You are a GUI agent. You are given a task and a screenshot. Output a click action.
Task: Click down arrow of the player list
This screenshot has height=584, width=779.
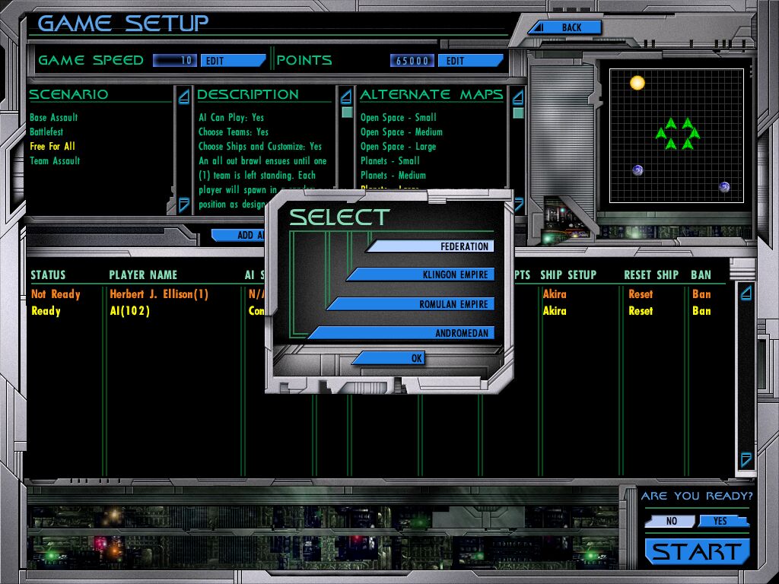click(746, 459)
